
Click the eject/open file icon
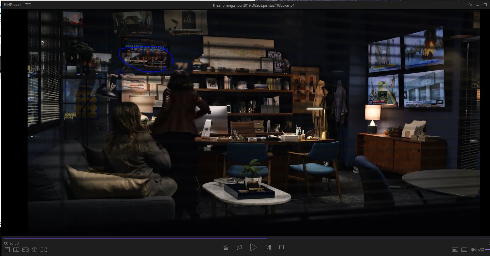(226, 247)
